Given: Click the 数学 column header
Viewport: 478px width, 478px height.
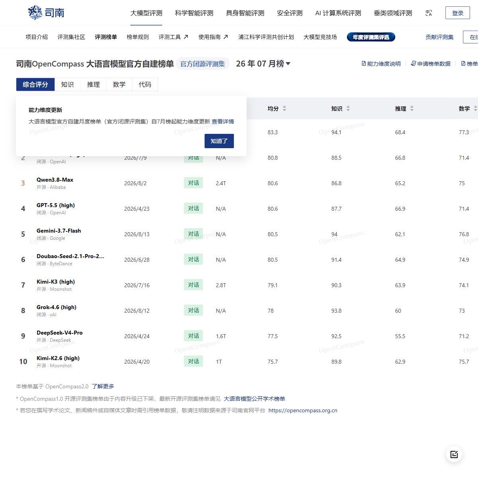Looking at the screenshot, I should (x=464, y=109).
